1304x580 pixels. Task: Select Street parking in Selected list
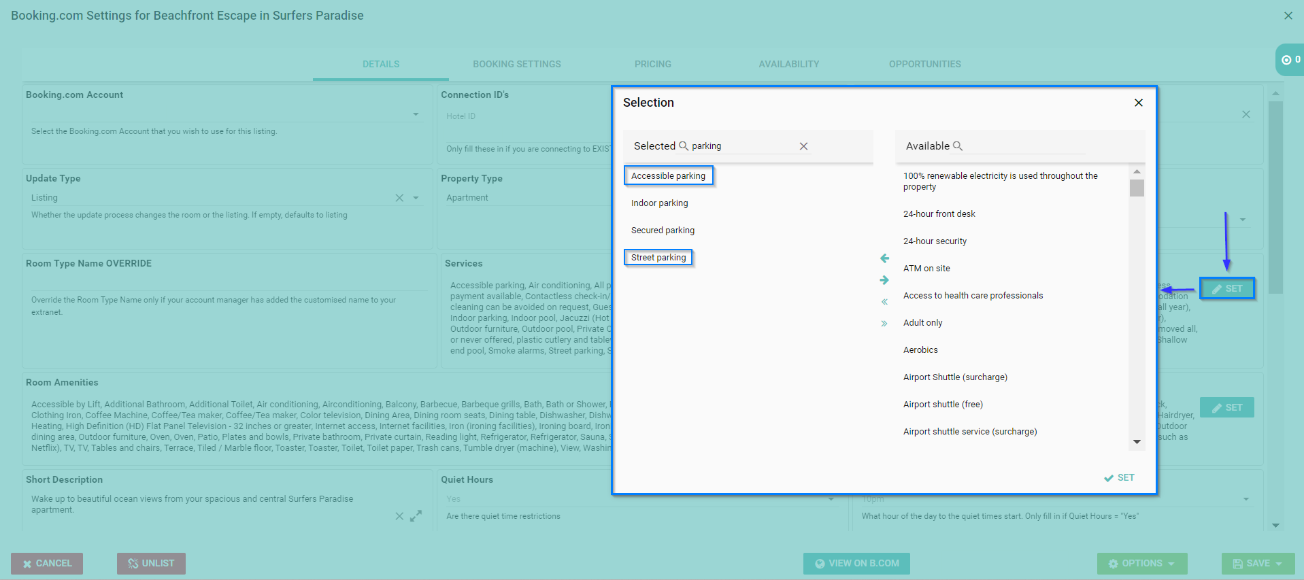coord(658,258)
